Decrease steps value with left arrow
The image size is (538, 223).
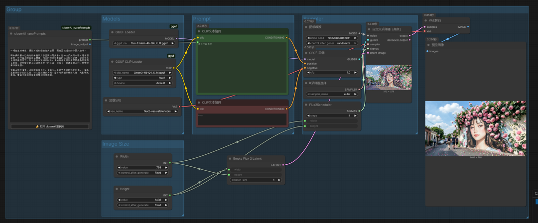pos(308,116)
